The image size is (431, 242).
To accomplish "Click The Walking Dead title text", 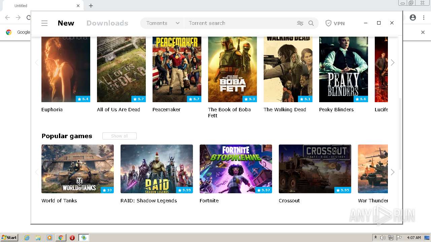I will point(285,110).
